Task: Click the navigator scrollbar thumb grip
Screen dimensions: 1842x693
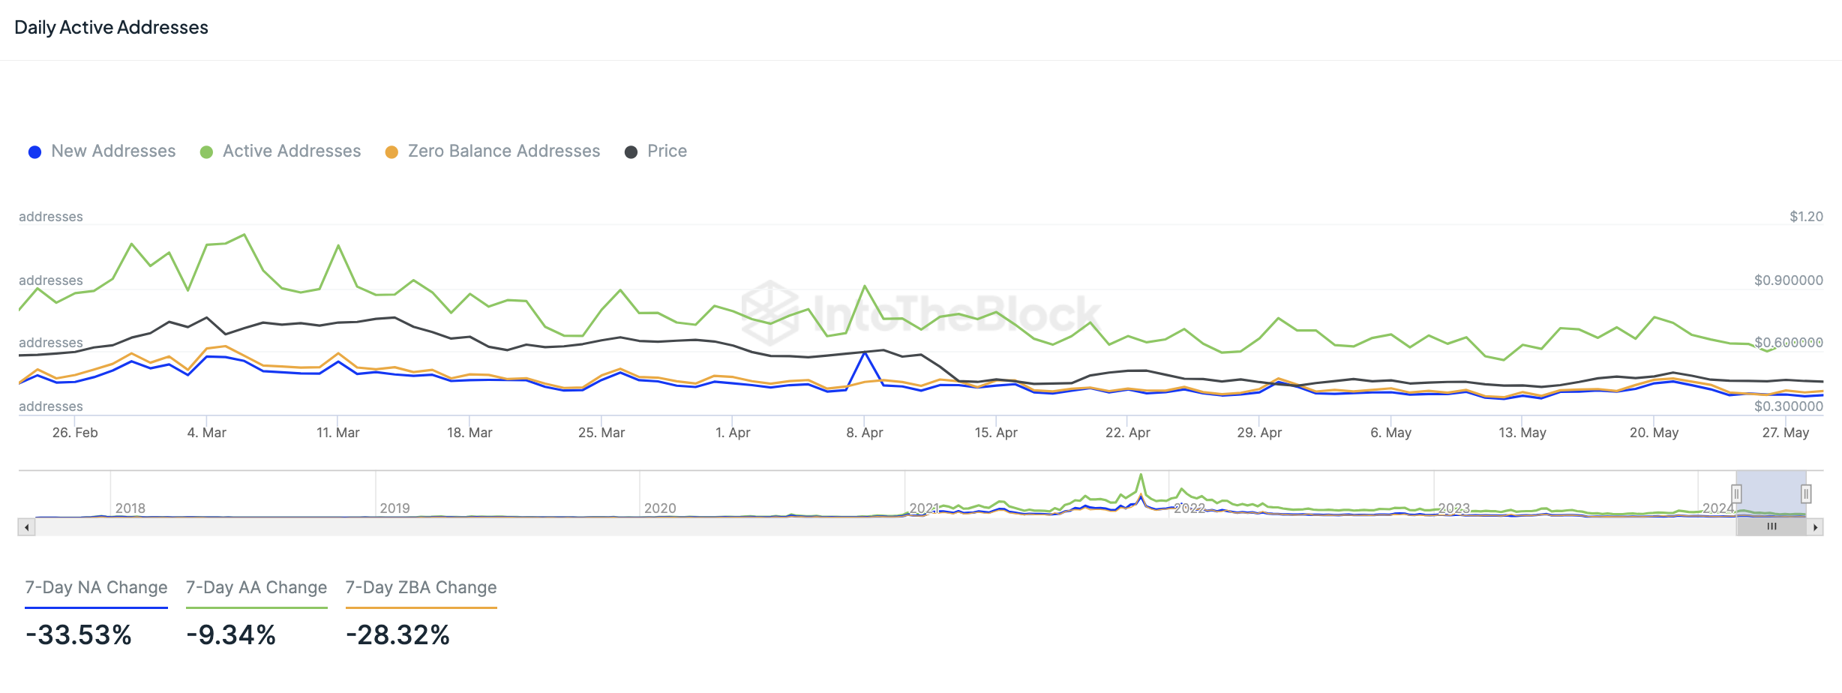Action: point(1771,527)
